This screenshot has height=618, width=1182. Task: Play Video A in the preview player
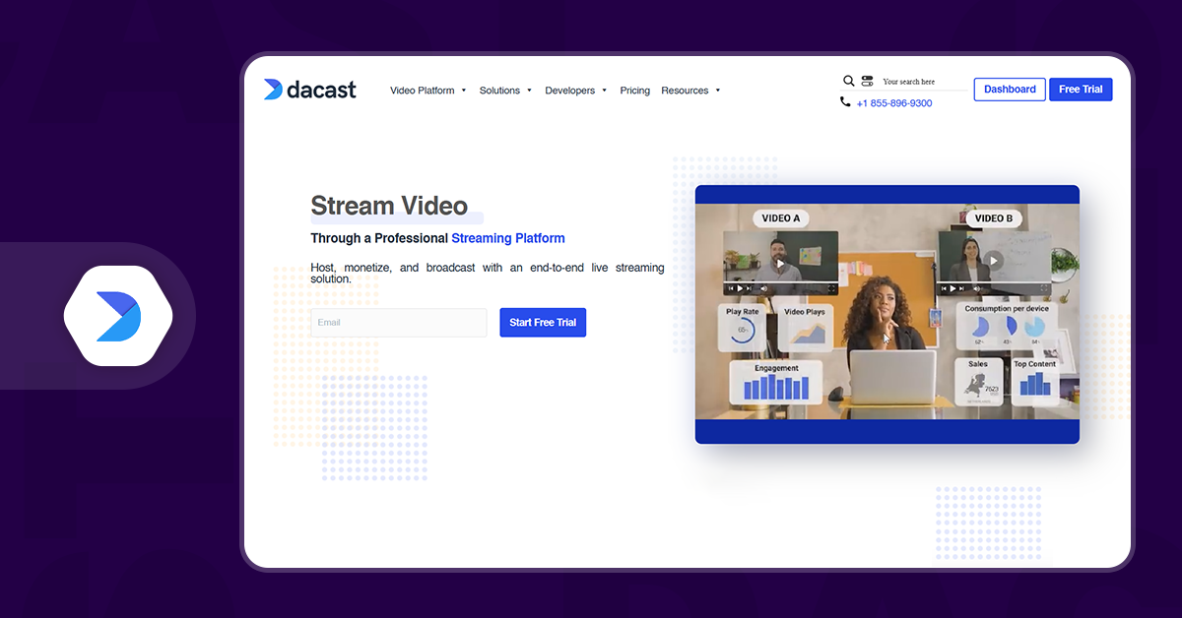[781, 262]
